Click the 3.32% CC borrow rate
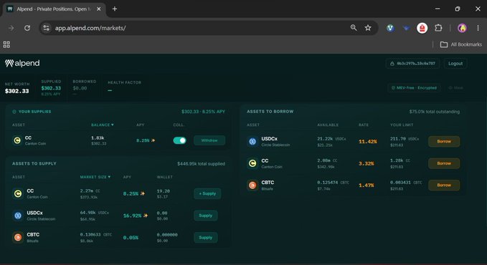 click(367, 163)
